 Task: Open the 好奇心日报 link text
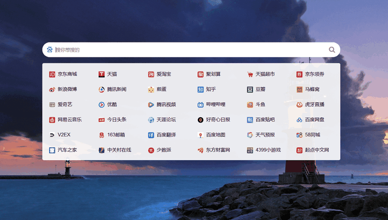click(x=218, y=119)
